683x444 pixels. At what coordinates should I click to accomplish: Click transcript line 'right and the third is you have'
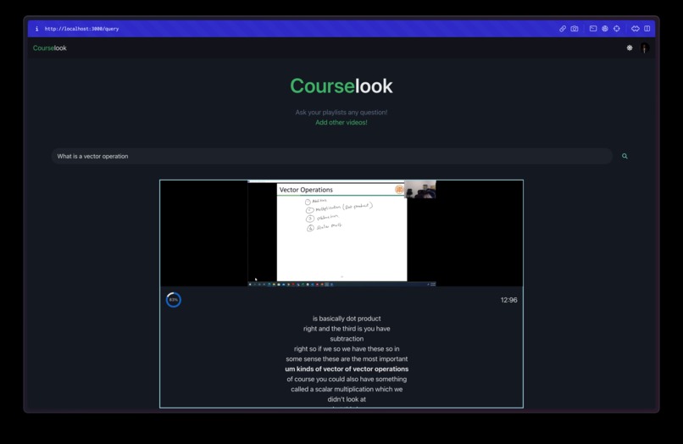(x=347, y=329)
